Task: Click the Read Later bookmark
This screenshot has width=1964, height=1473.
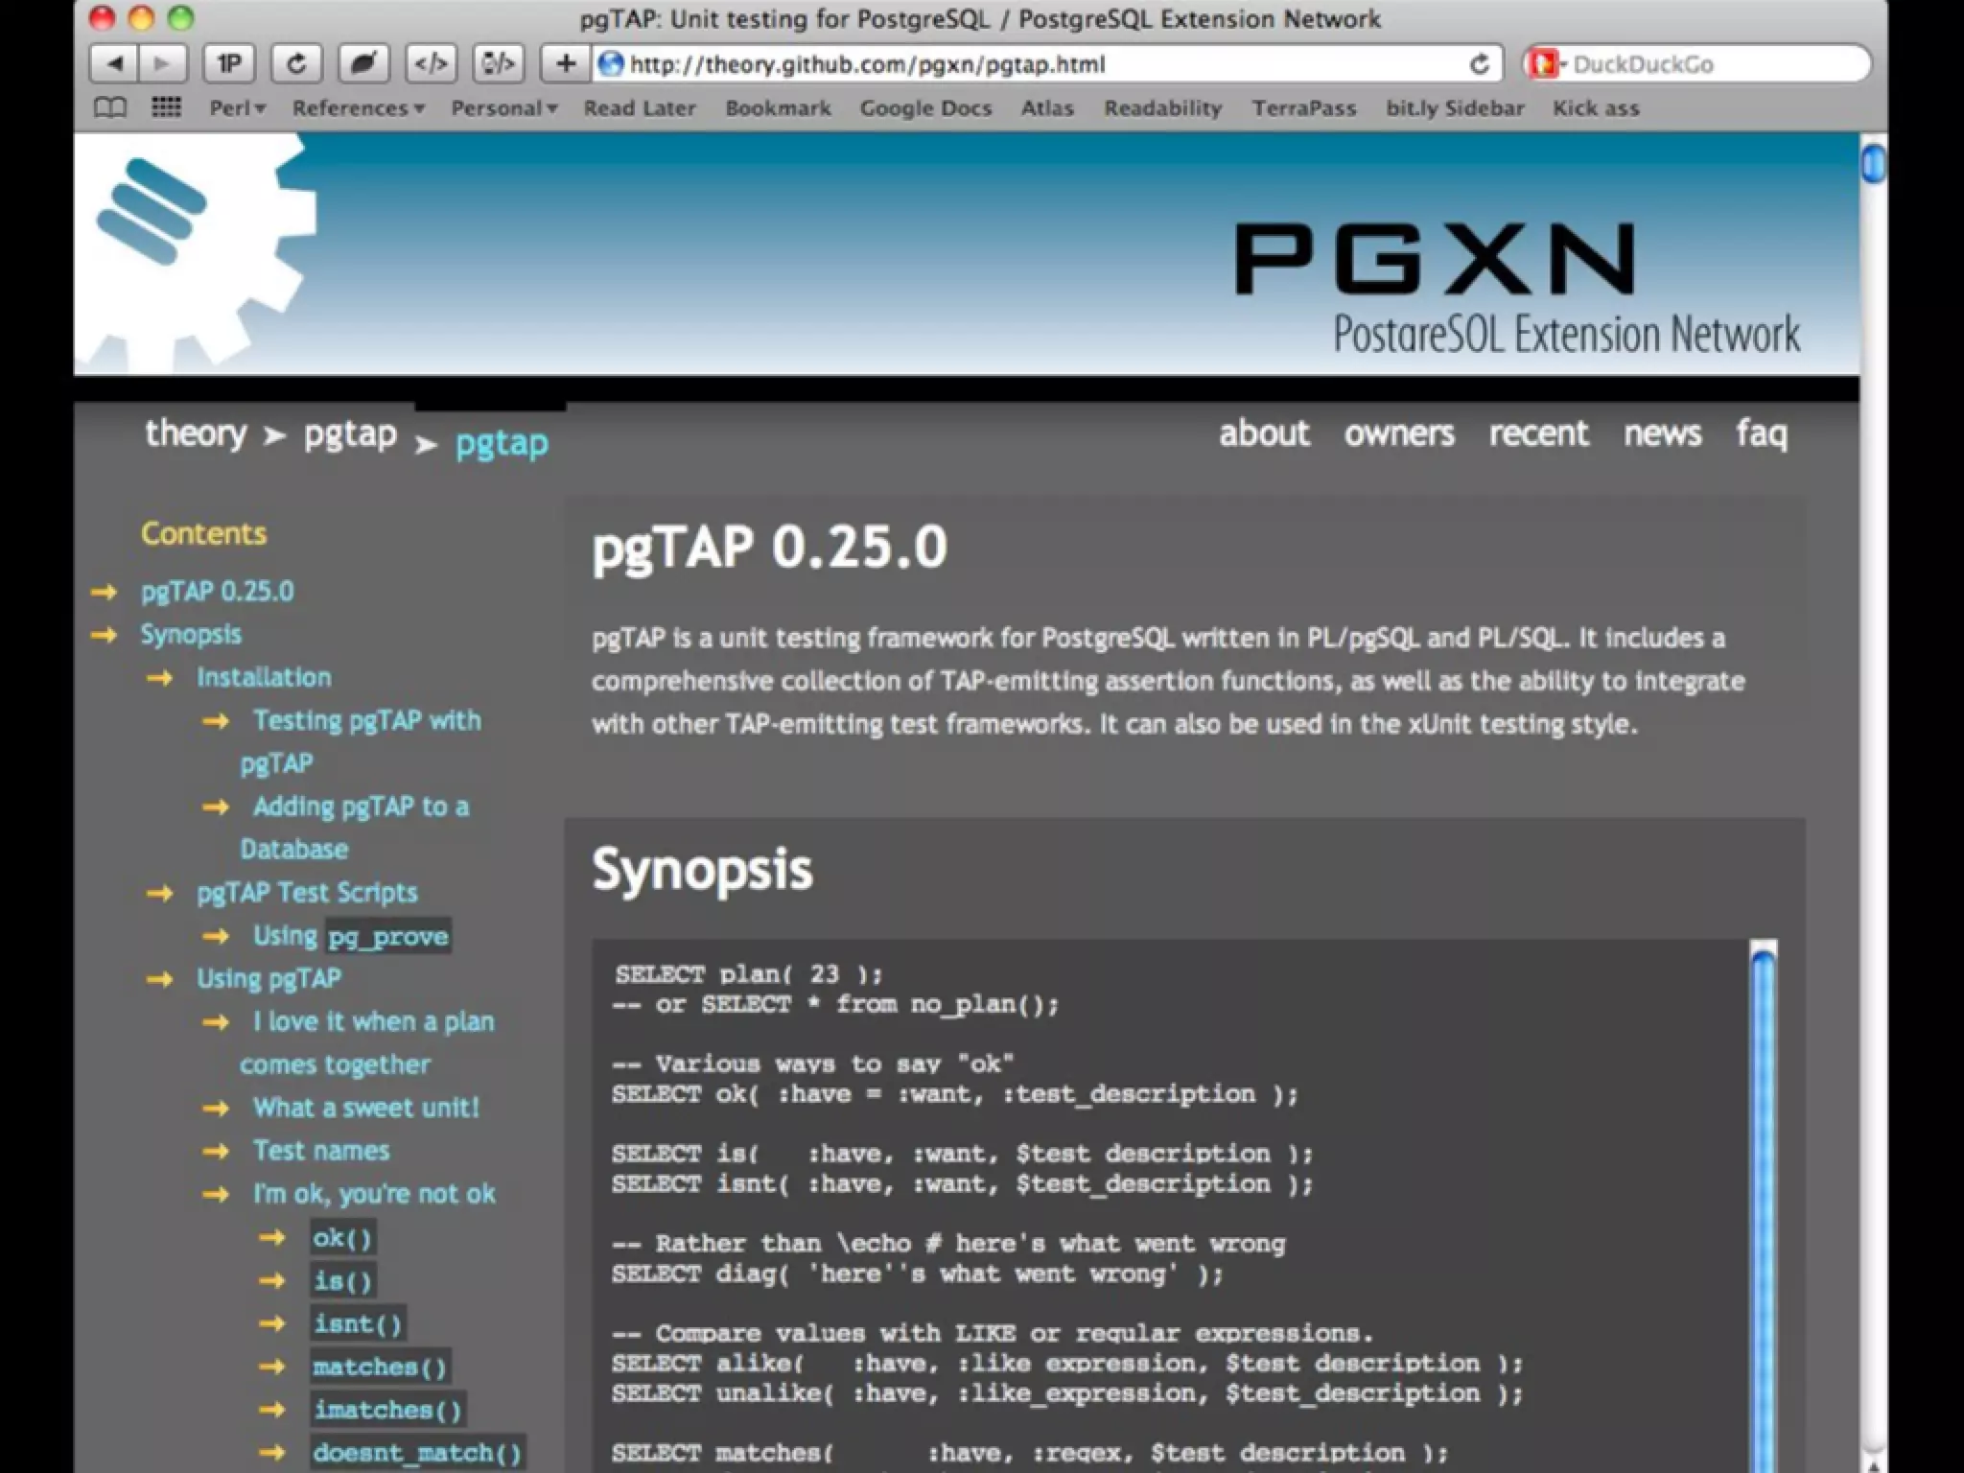Action: point(640,108)
